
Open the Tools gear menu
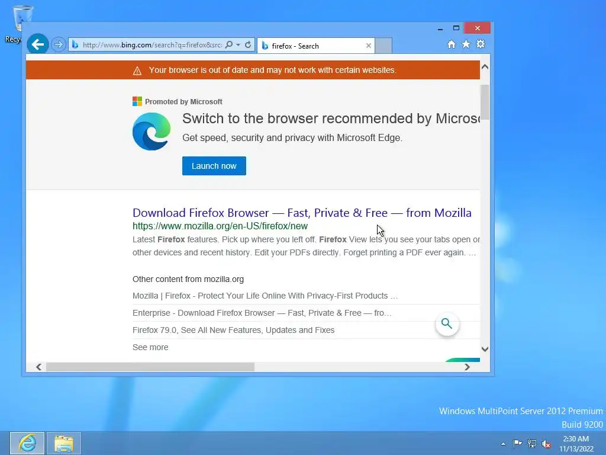[481, 44]
